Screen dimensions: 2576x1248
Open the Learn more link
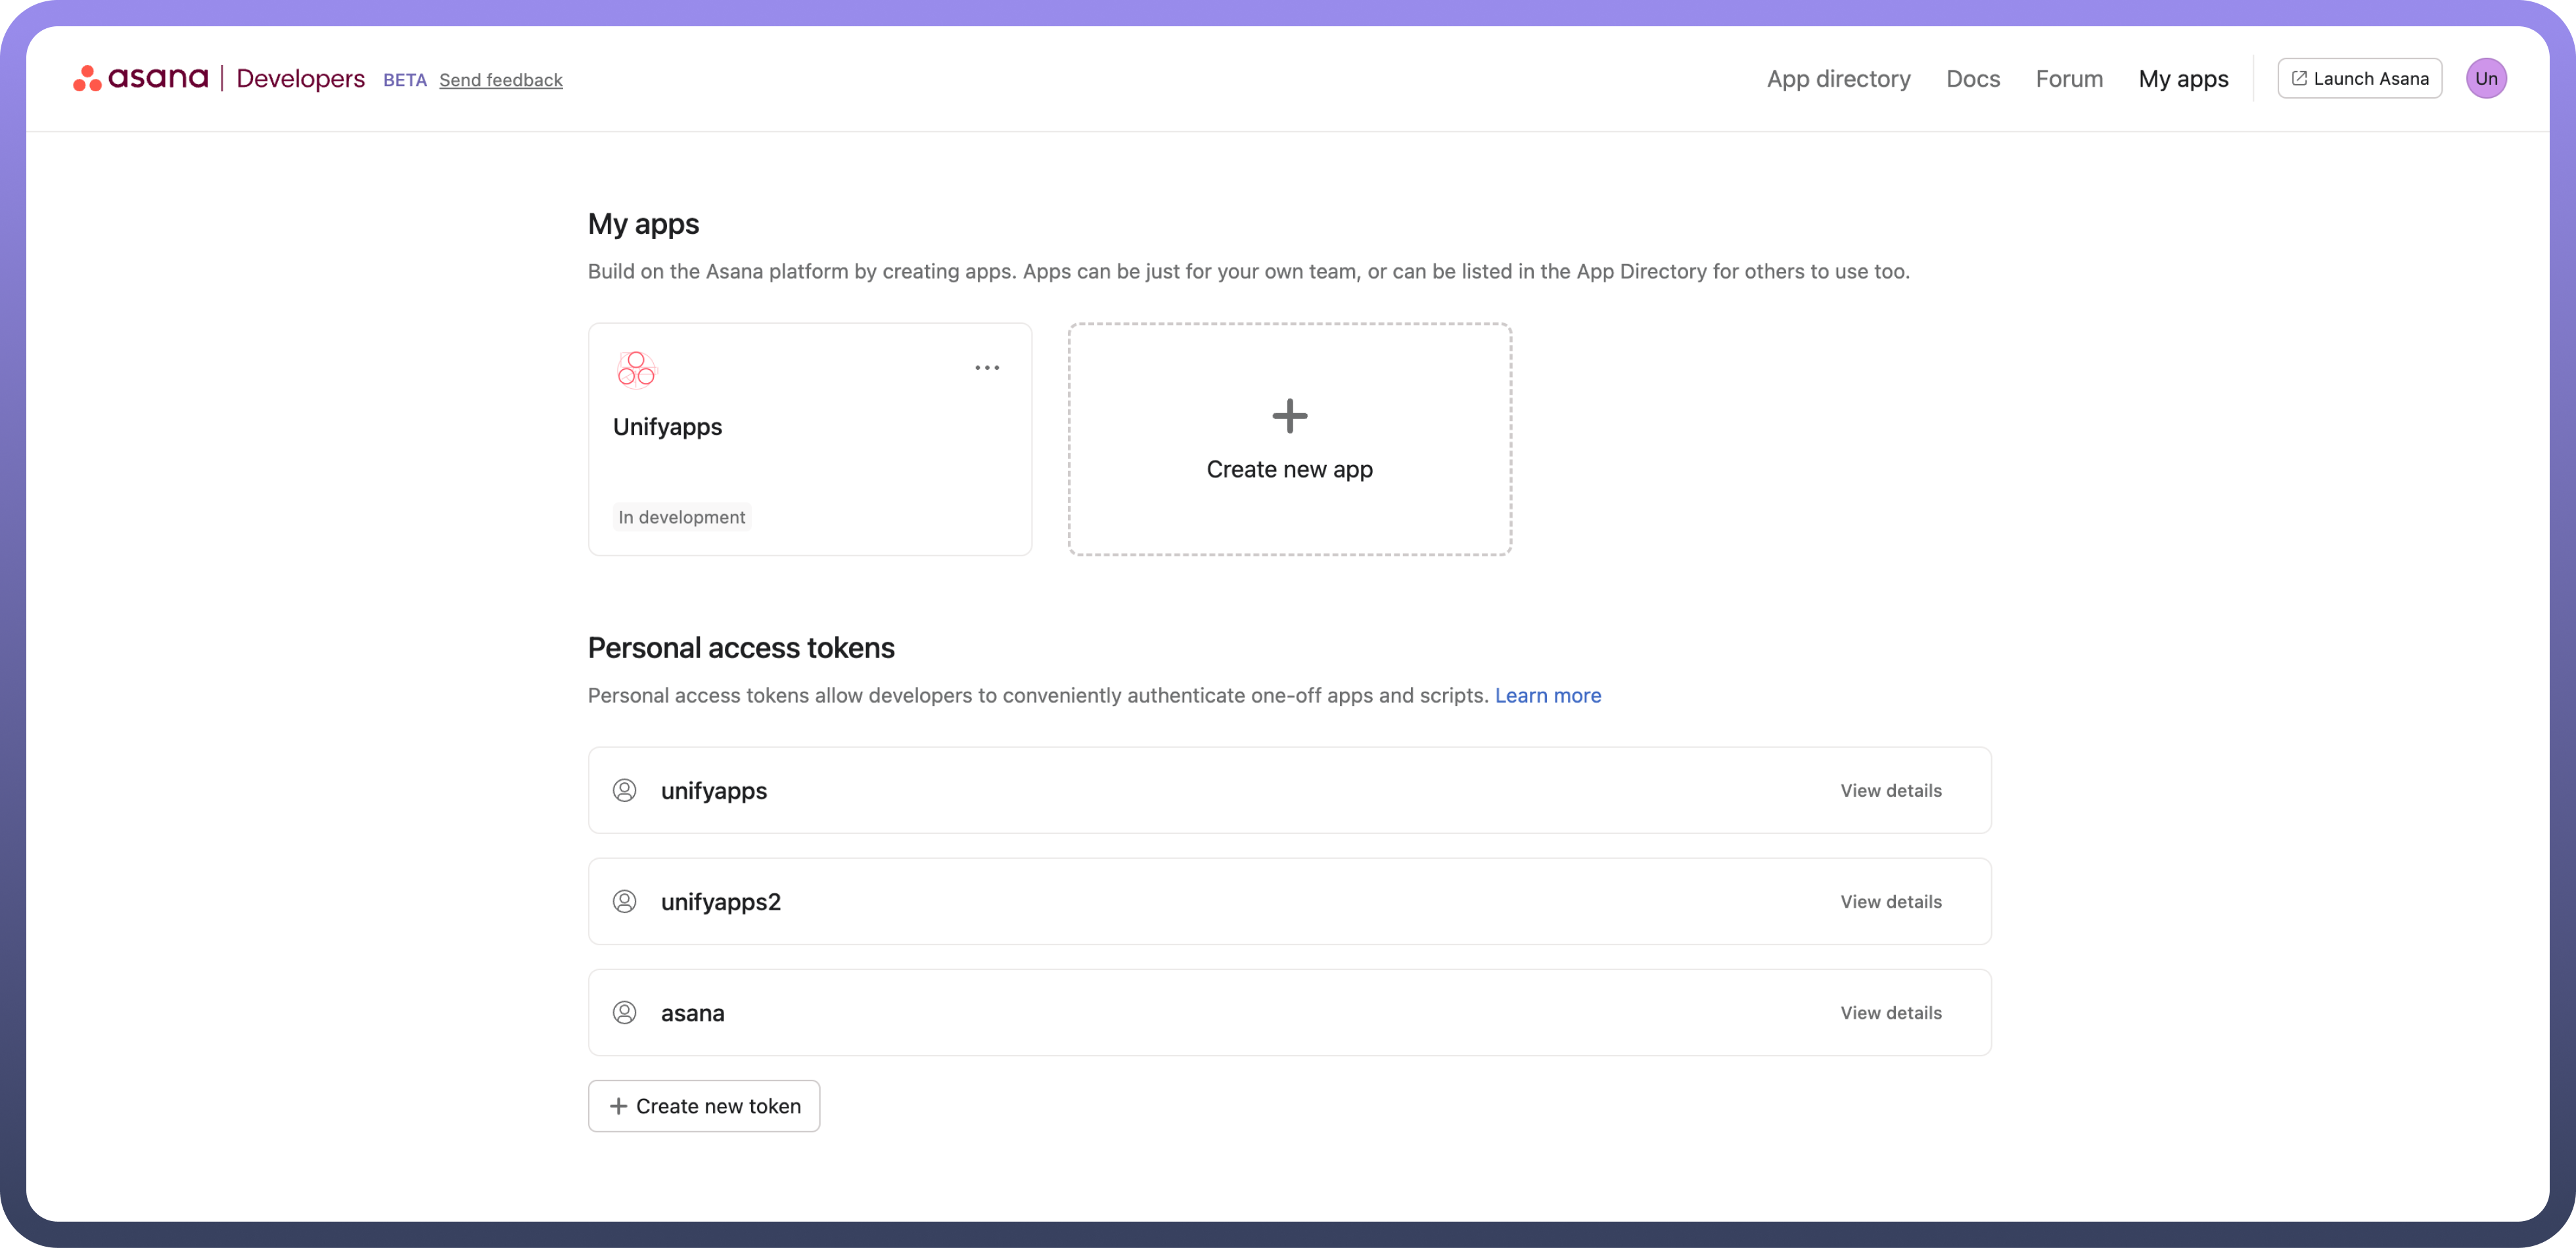point(1547,696)
